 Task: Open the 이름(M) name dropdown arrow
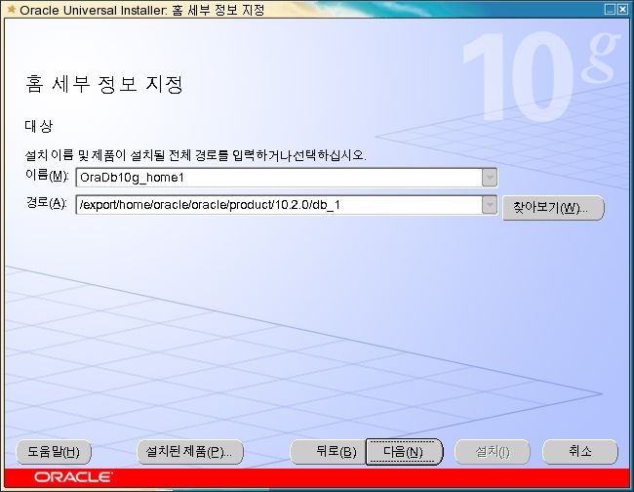[x=490, y=178]
